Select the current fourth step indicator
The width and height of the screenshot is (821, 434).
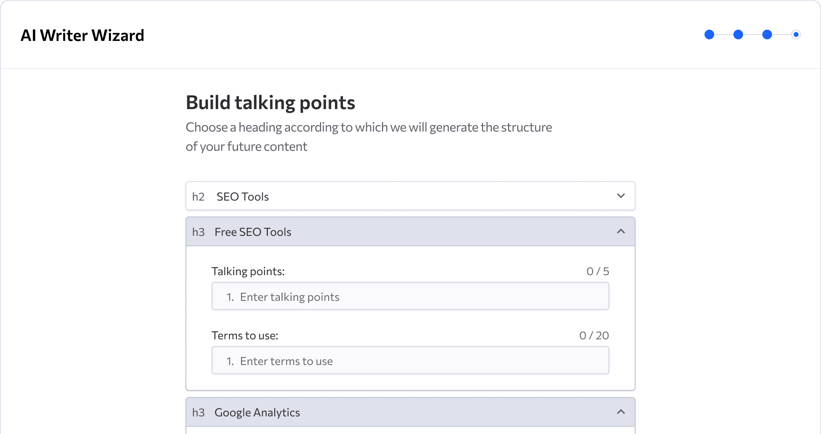(x=796, y=34)
